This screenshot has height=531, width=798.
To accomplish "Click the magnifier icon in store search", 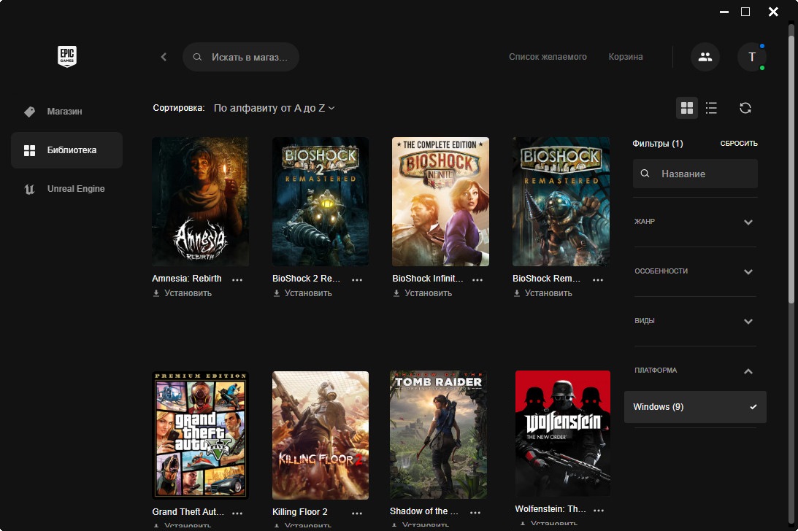I will 197,57.
